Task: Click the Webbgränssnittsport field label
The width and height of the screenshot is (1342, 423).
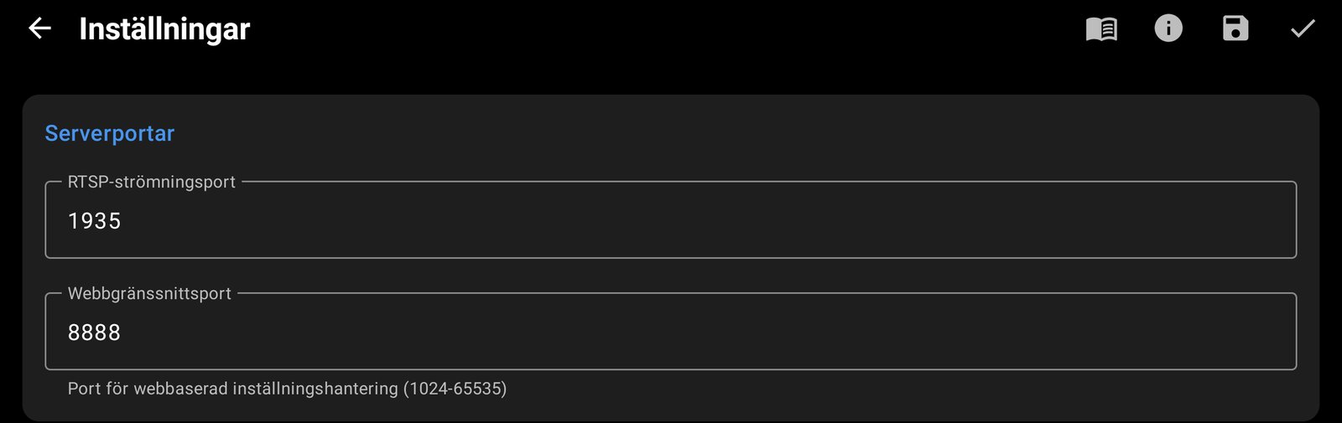Action: pos(149,293)
